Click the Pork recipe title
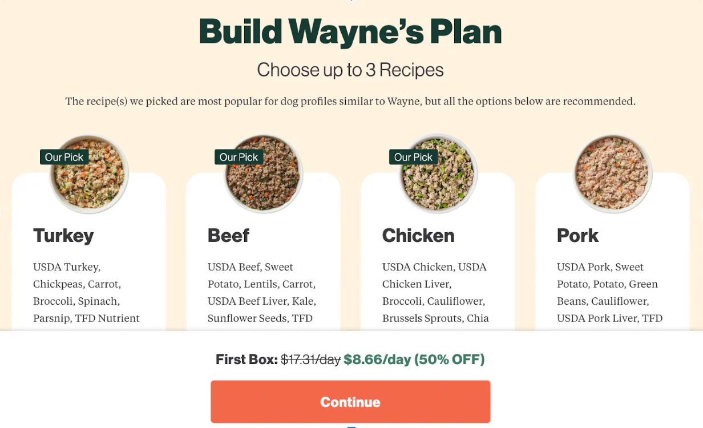The width and height of the screenshot is (703, 428). (577, 235)
